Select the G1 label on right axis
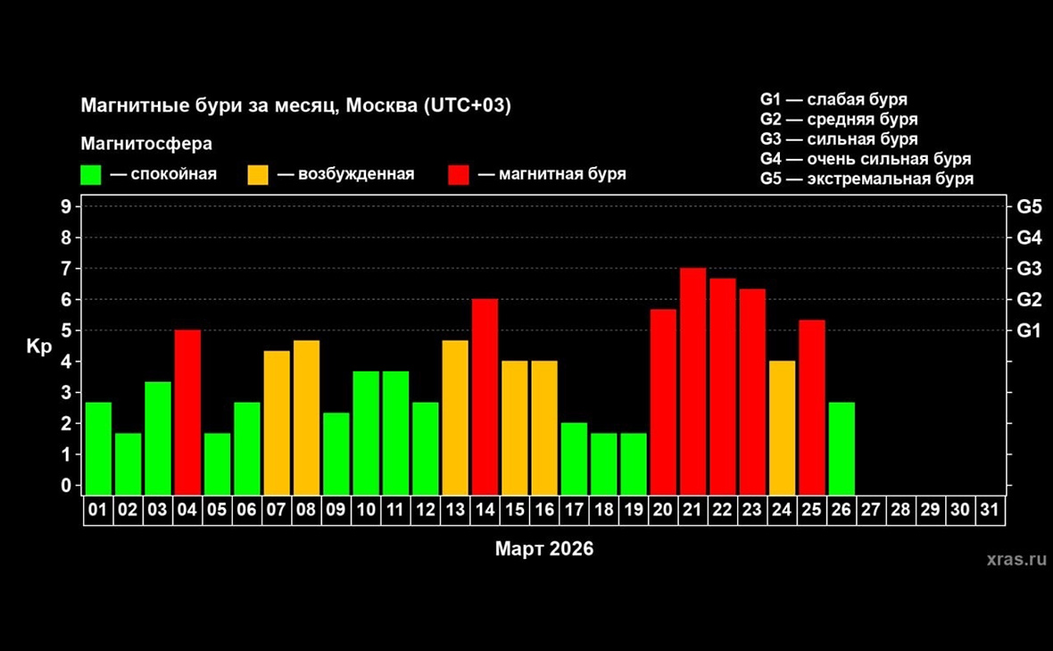 tap(1029, 330)
